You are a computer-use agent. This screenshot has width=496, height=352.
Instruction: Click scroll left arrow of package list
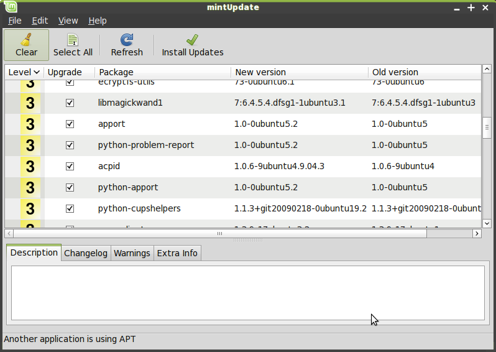pos(9,234)
